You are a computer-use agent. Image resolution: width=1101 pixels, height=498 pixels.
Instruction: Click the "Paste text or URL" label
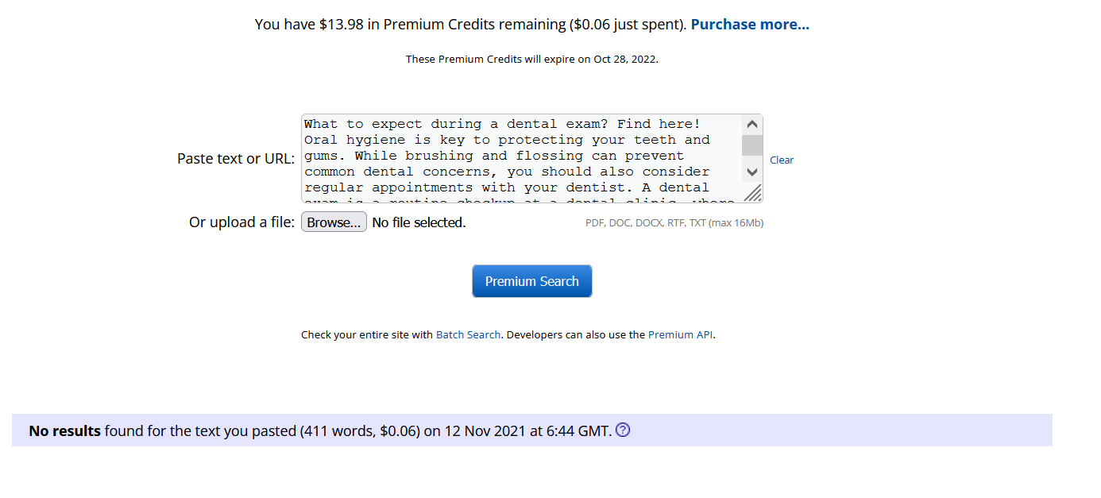tap(236, 159)
